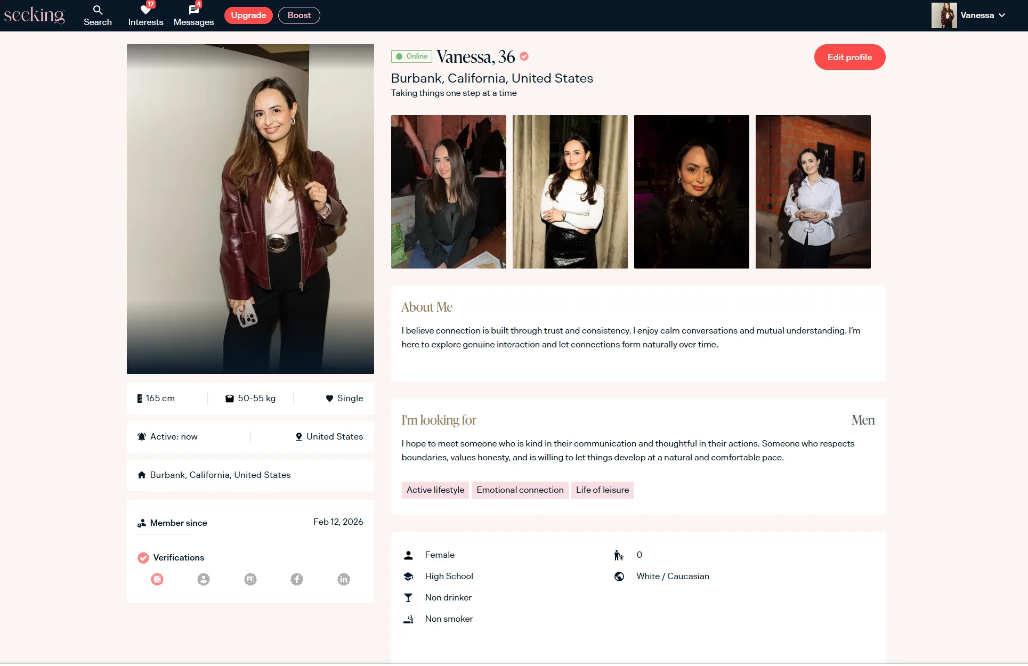Select the Active lifestyle tag
The height and width of the screenshot is (666, 1028).
435,490
